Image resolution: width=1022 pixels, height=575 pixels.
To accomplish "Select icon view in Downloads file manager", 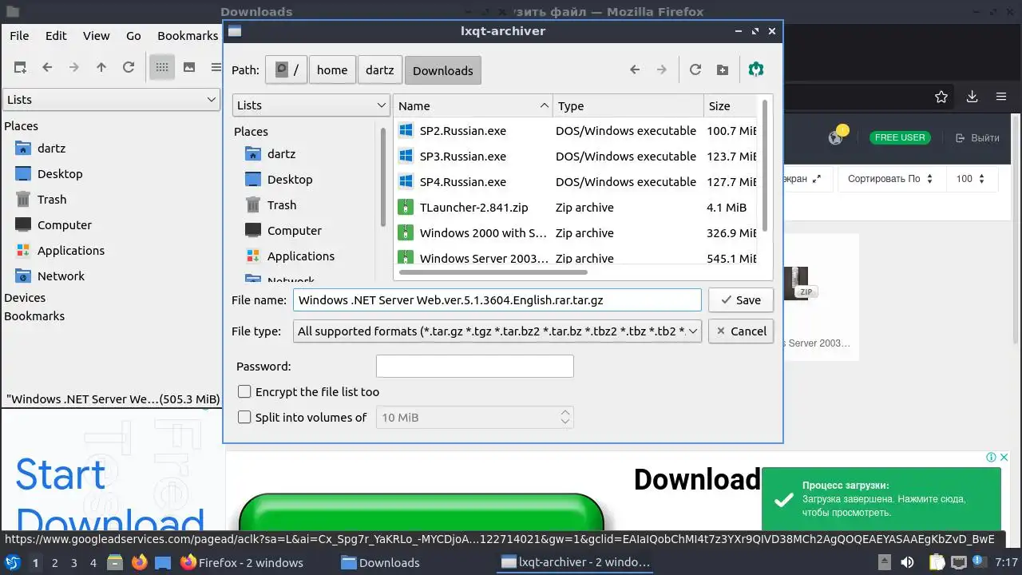I will coord(162,68).
